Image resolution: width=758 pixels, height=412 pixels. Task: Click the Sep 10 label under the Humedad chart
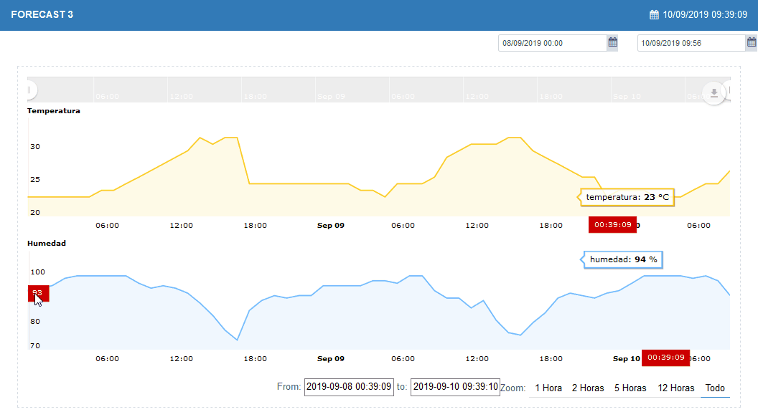click(626, 358)
